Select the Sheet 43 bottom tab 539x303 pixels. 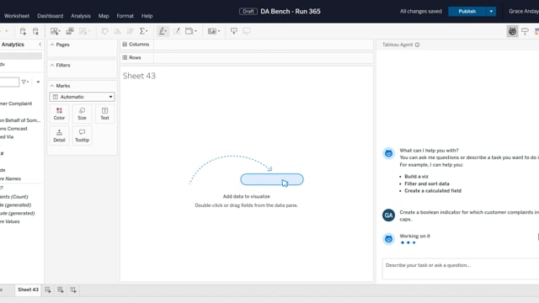point(28,290)
